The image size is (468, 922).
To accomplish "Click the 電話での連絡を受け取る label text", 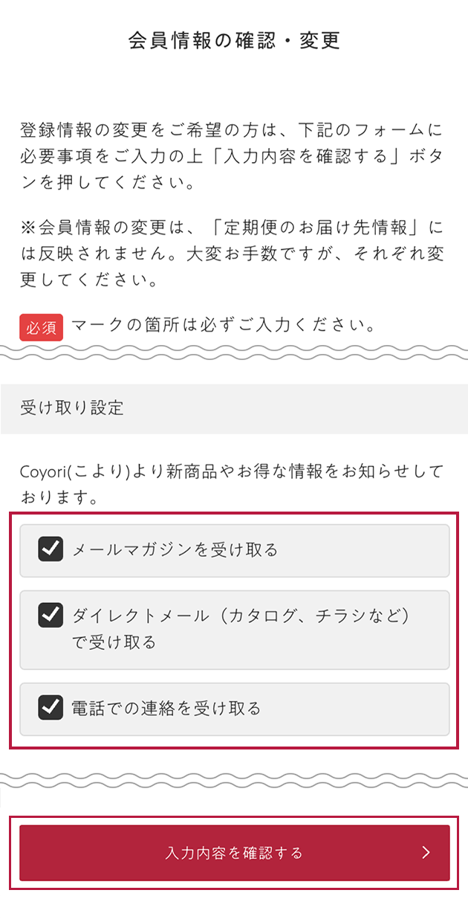I will click(x=166, y=709).
